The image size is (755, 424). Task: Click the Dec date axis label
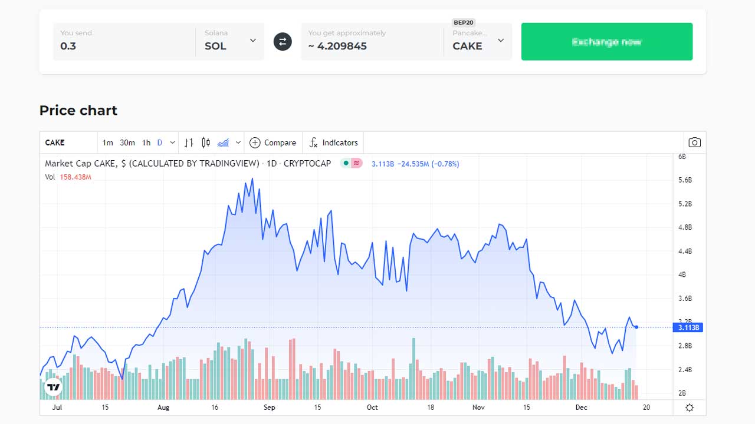point(582,408)
